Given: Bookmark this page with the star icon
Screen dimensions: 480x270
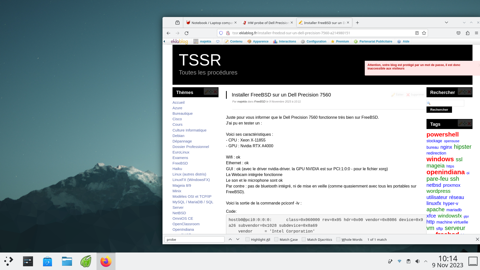Looking at the screenshot, I should tap(424, 33).
